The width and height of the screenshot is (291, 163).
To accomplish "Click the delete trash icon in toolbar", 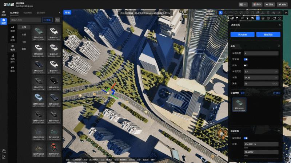I will 268,13.
